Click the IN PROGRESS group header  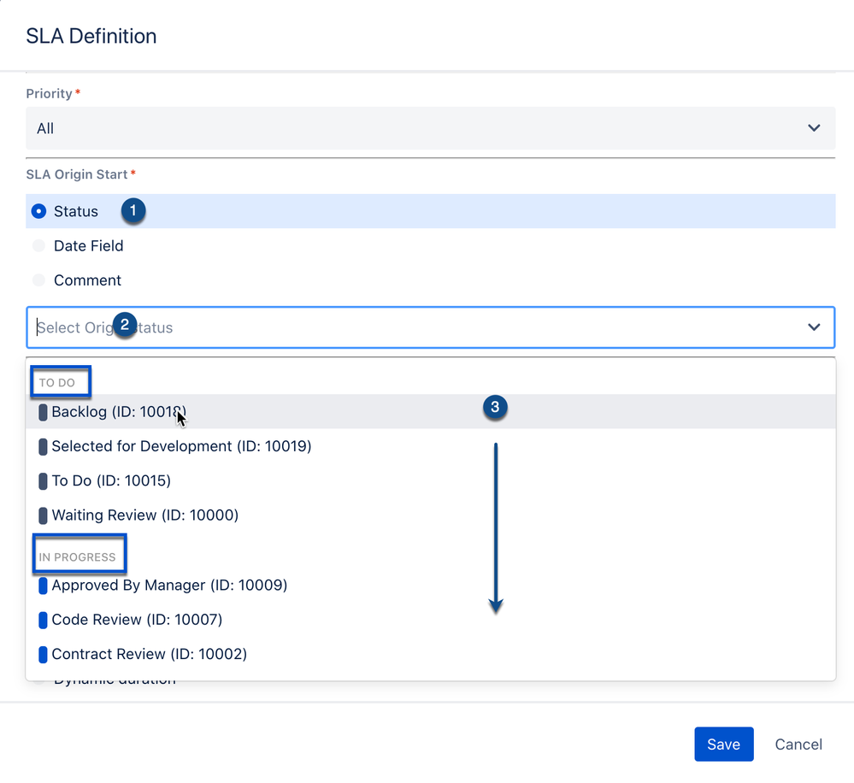pyautogui.click(x=79, y=554)
